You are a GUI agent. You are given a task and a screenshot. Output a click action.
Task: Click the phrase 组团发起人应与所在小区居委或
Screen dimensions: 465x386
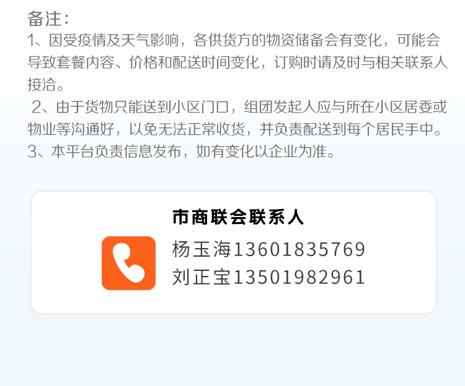pos(345,107)
